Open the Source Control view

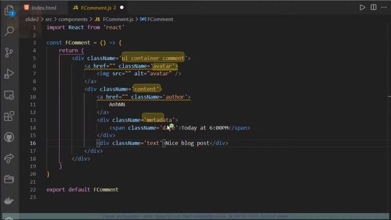(9, 53)
